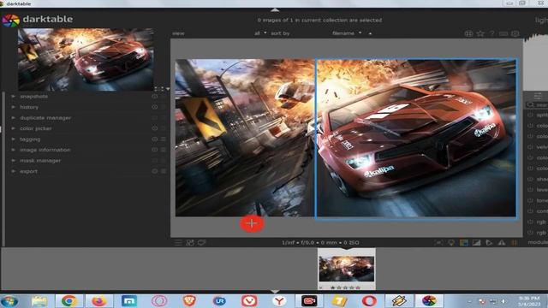The height and width of the screenshot is (308, 548).
Task: Toggle star overlays on thumbnails
Action: click(x=480, y=33)
